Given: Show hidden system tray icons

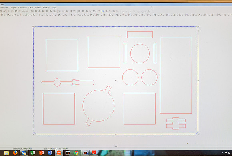Looking at the screenshot, I should click(x=222, y=153).
